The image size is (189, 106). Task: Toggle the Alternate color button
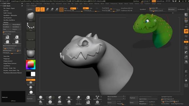31,80
